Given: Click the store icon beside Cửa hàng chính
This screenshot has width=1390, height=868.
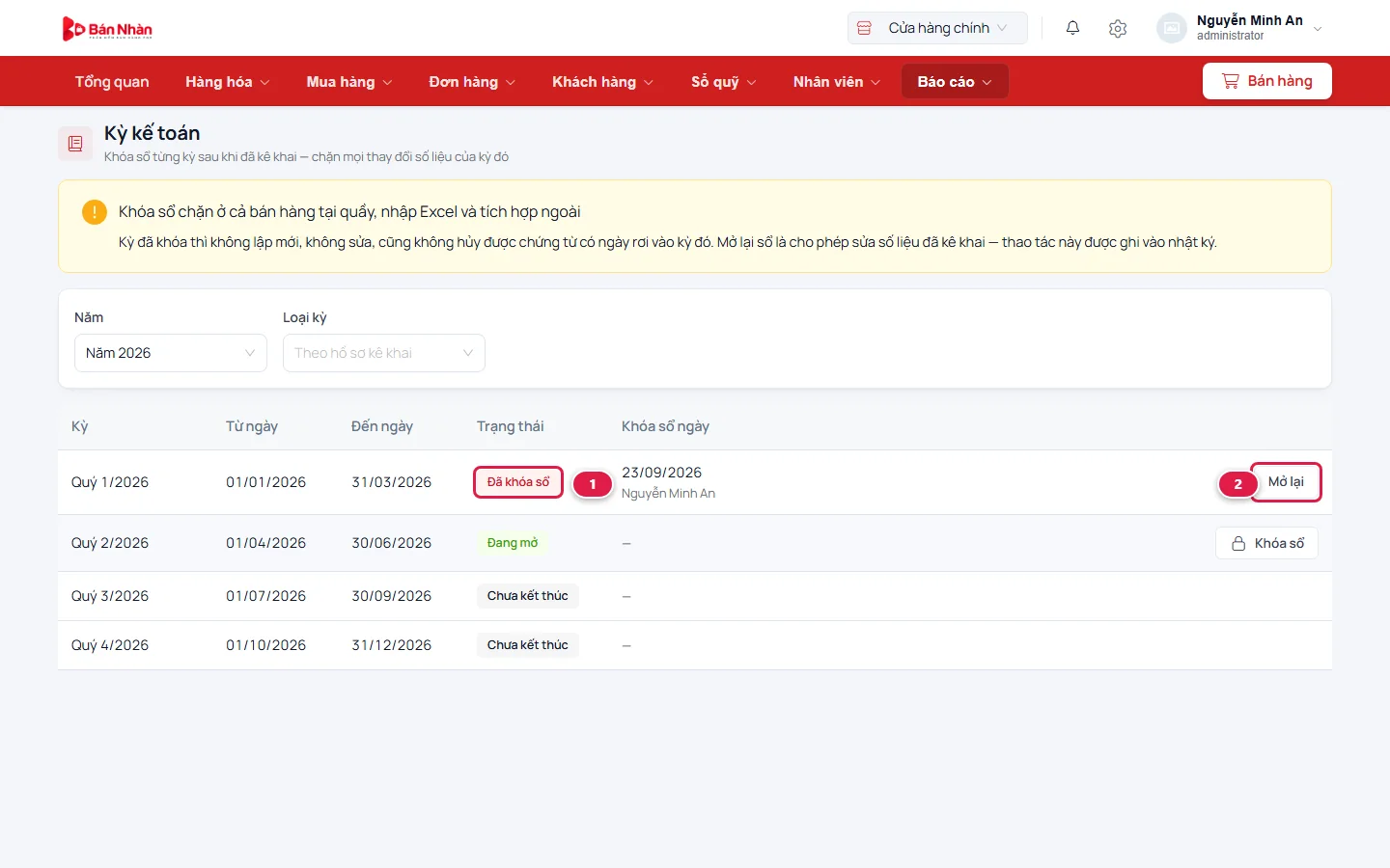Looking at the screenshot, I should click(x=865, y=28).
